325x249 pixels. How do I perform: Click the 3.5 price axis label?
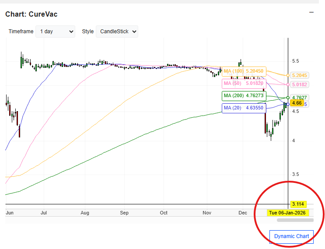[295, 174]
